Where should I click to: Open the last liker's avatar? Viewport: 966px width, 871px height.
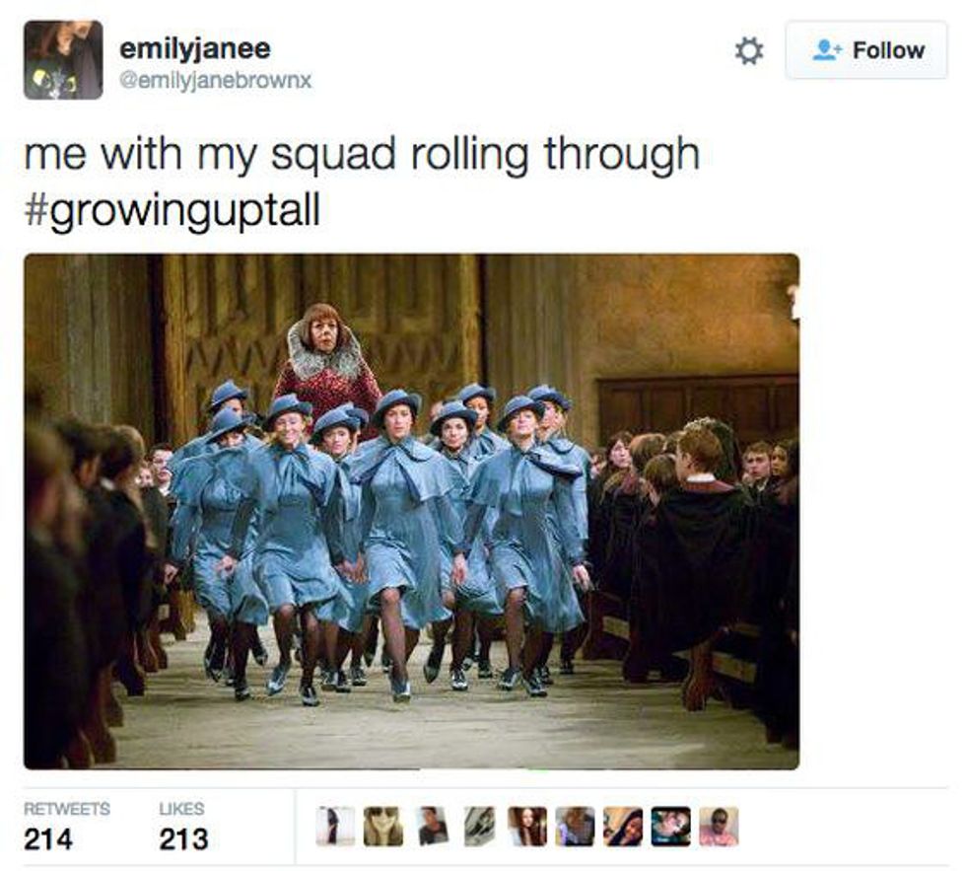pos(719,826)
